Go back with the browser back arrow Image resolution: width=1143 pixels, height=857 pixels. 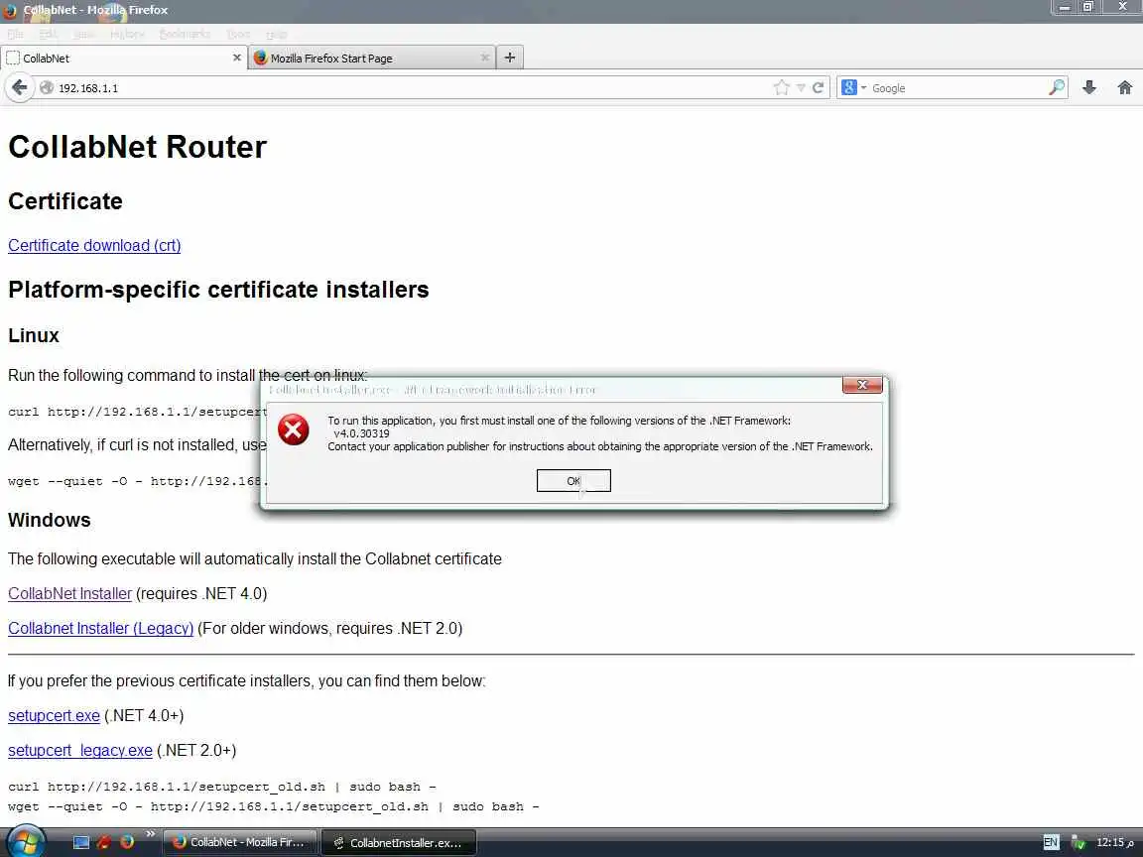[x=20, y=88]
